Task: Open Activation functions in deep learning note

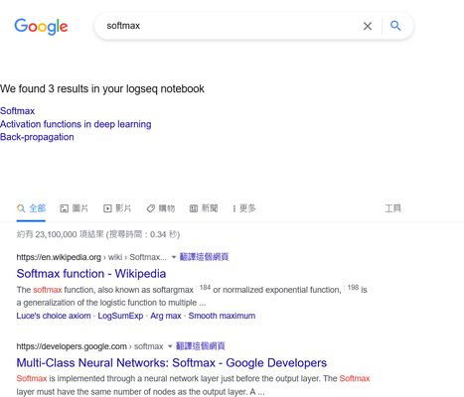Action: pyautogui.click(x=76, y=124)
